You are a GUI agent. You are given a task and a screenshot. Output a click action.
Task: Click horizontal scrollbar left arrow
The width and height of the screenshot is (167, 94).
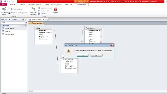pyautogui.click(x=29, y=91)
